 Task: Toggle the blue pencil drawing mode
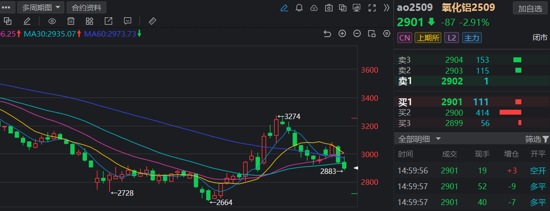click(284, 8)
